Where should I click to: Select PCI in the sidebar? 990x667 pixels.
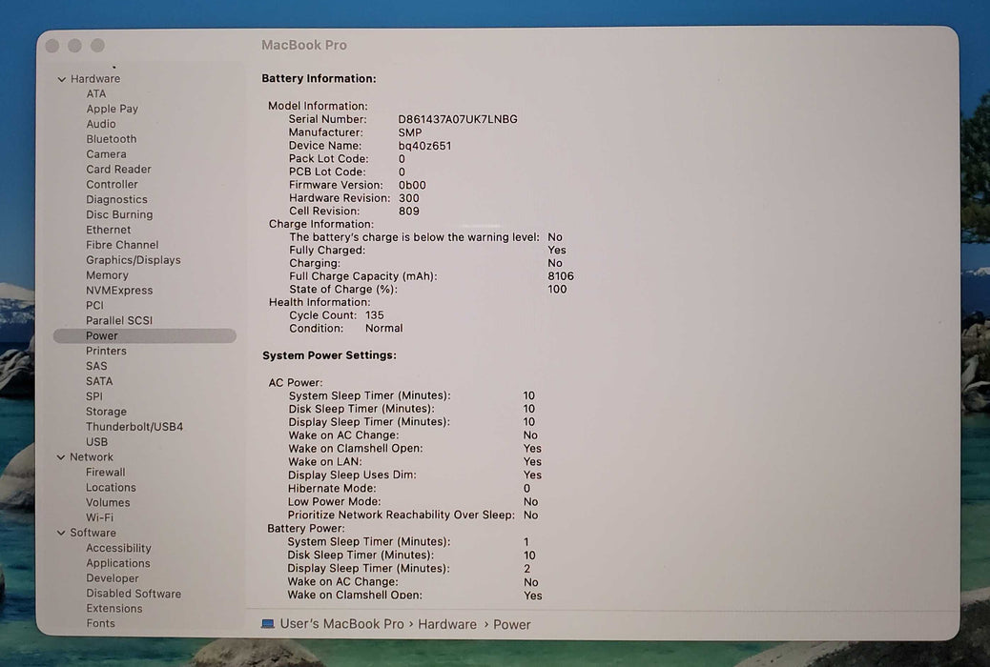(94, 306)
